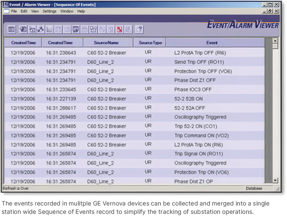Screen dimensions: 287x220
Task: Open the Window menu
Action: click(x=67, y=11)
